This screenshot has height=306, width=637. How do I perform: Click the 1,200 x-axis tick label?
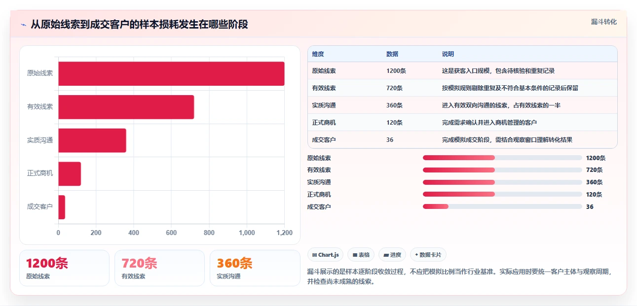(x=284, y=233)
